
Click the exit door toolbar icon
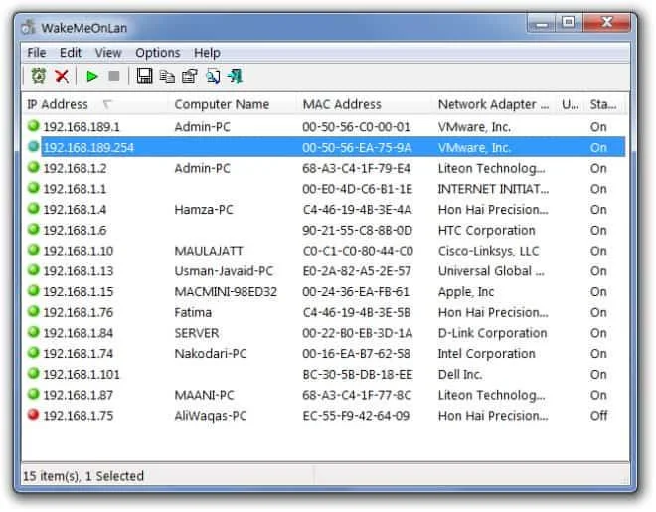click(x=235, y=76)
